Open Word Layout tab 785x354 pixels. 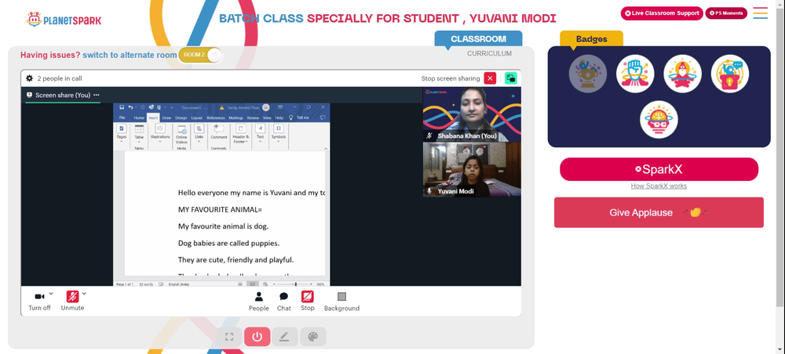pos(197,117)
